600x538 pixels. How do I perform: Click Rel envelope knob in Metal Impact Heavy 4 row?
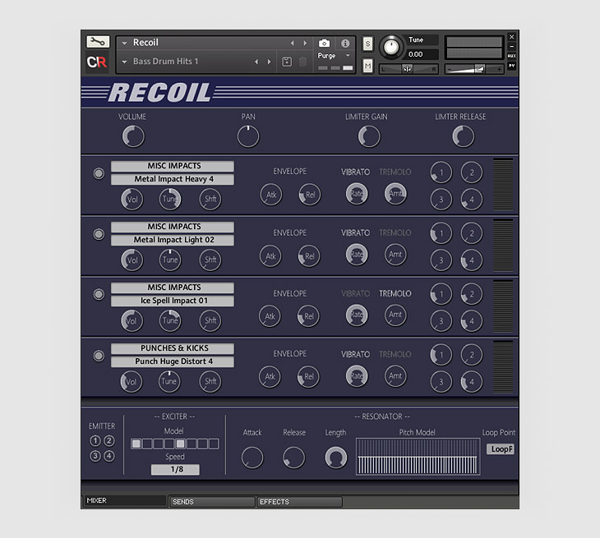[x=310, y=195]
